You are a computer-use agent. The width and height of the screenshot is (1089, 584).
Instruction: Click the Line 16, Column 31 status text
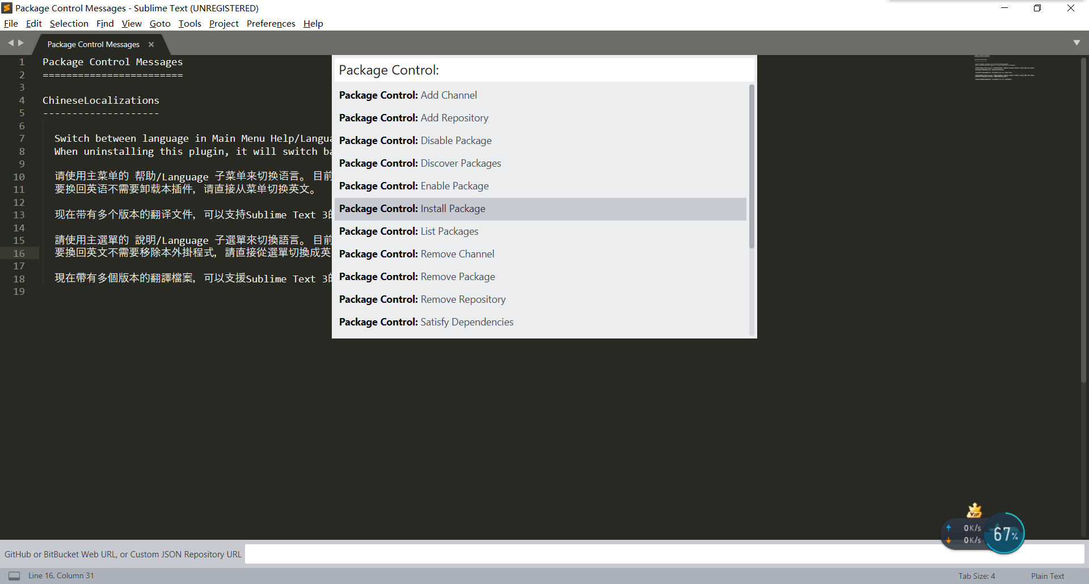click(x=61, y=575)
